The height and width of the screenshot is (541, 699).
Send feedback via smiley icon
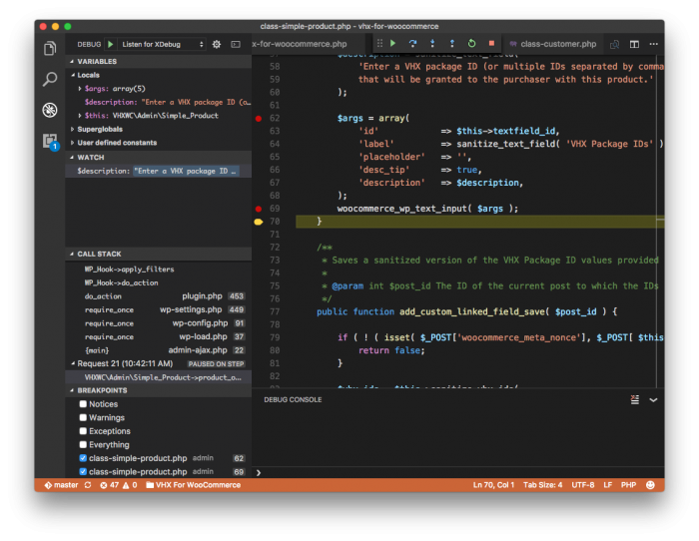tap(650, 485)
